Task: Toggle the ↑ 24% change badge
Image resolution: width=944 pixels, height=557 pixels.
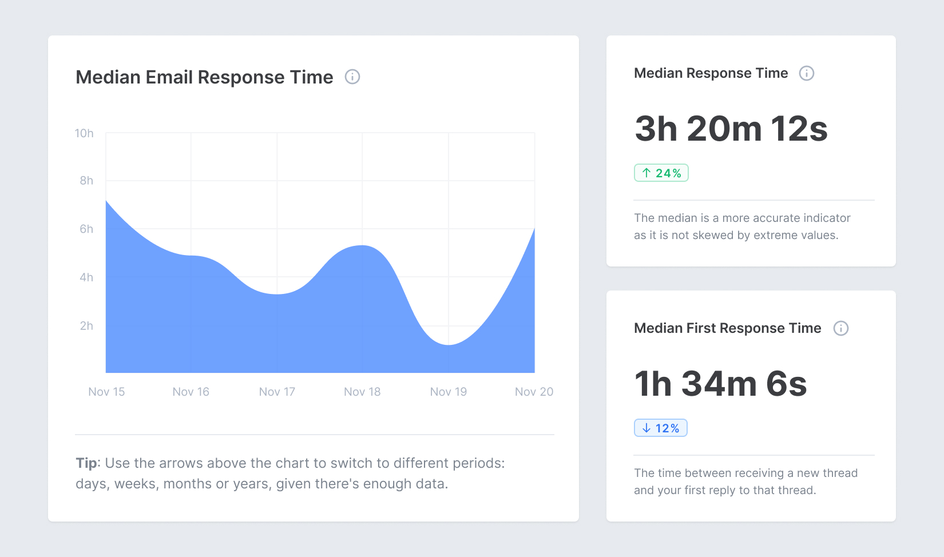Action: coord(661,172)
